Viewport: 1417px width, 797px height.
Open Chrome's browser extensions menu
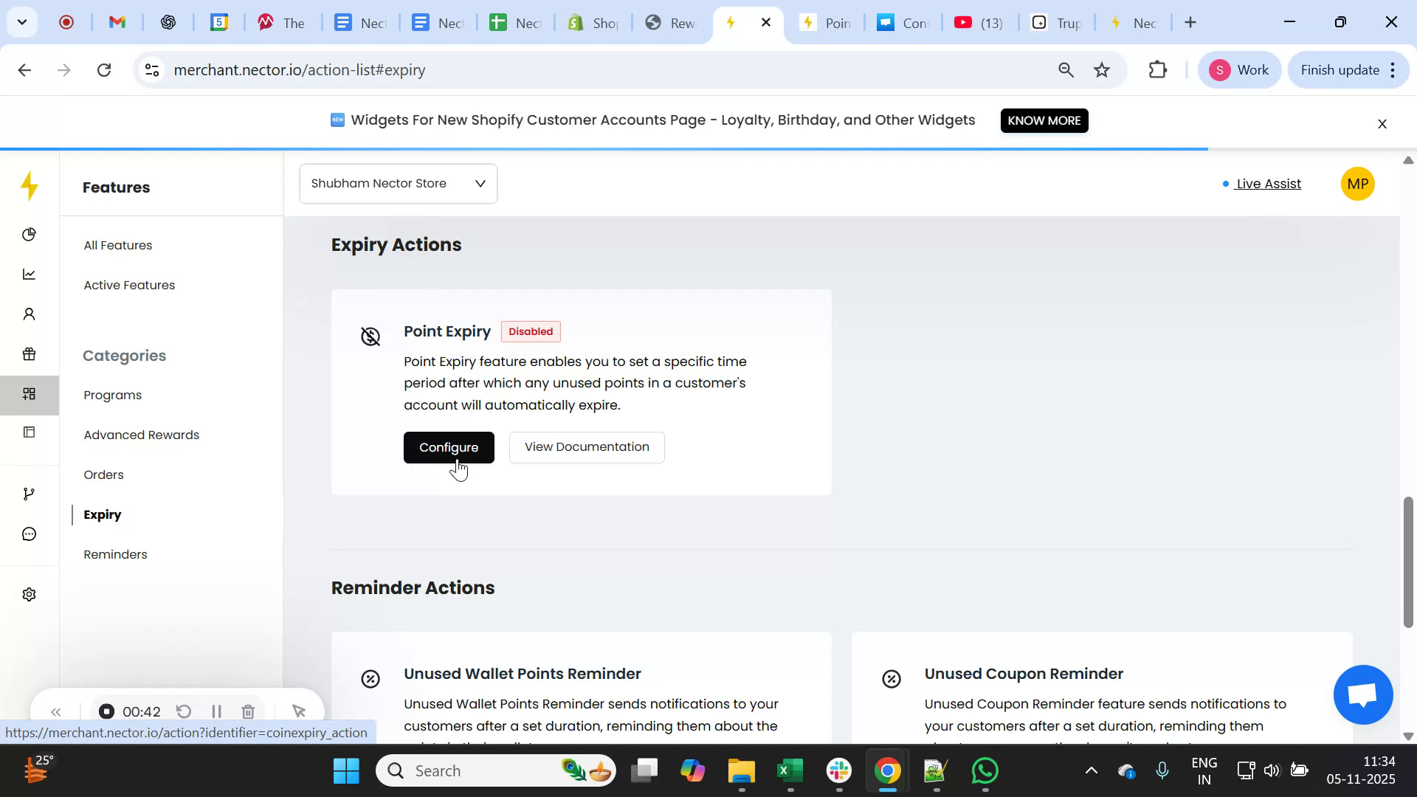coord(1158,69)
